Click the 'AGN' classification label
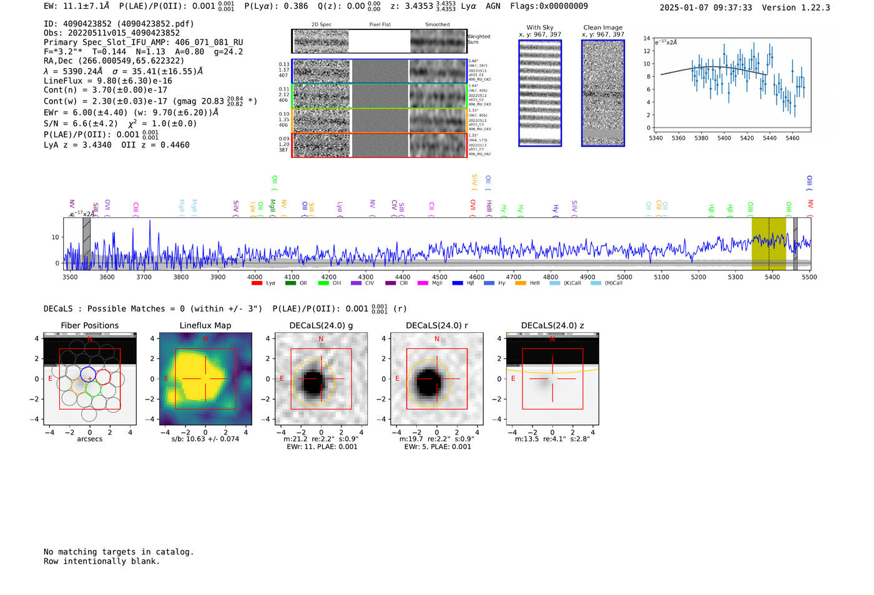 (493, 6)
